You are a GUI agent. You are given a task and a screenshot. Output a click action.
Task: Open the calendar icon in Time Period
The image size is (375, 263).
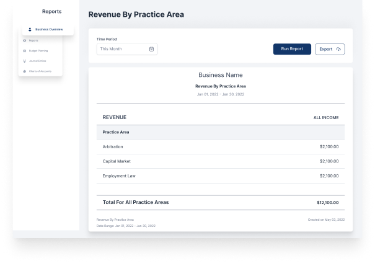151,49
